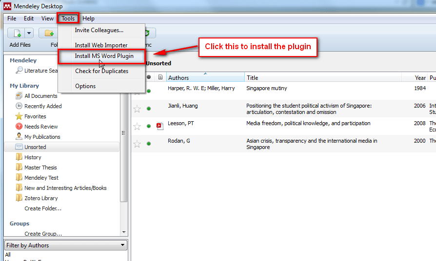Open the Zotero Library folder
The image size is (436, 261).
pyautogui.click(x=41, y=198)
